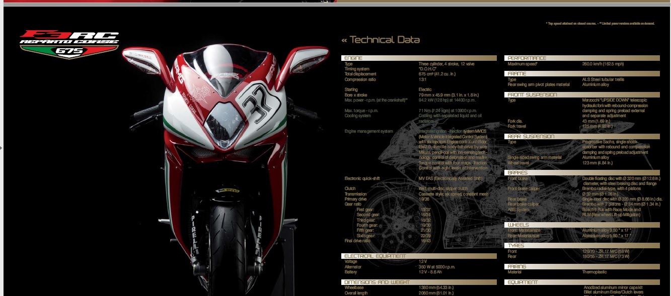Viewport: 671px width, 296px height.
Task: Select the primary drive value "19/36"
Action: (424, 199)
